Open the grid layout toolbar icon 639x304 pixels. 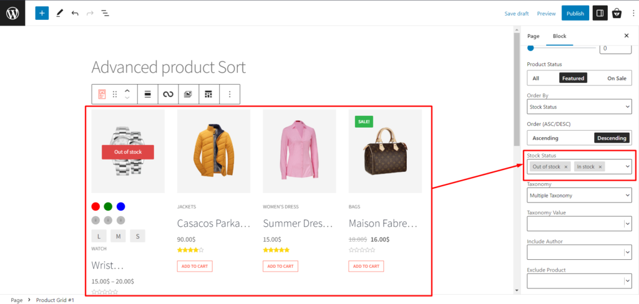[x=208, y=94]
